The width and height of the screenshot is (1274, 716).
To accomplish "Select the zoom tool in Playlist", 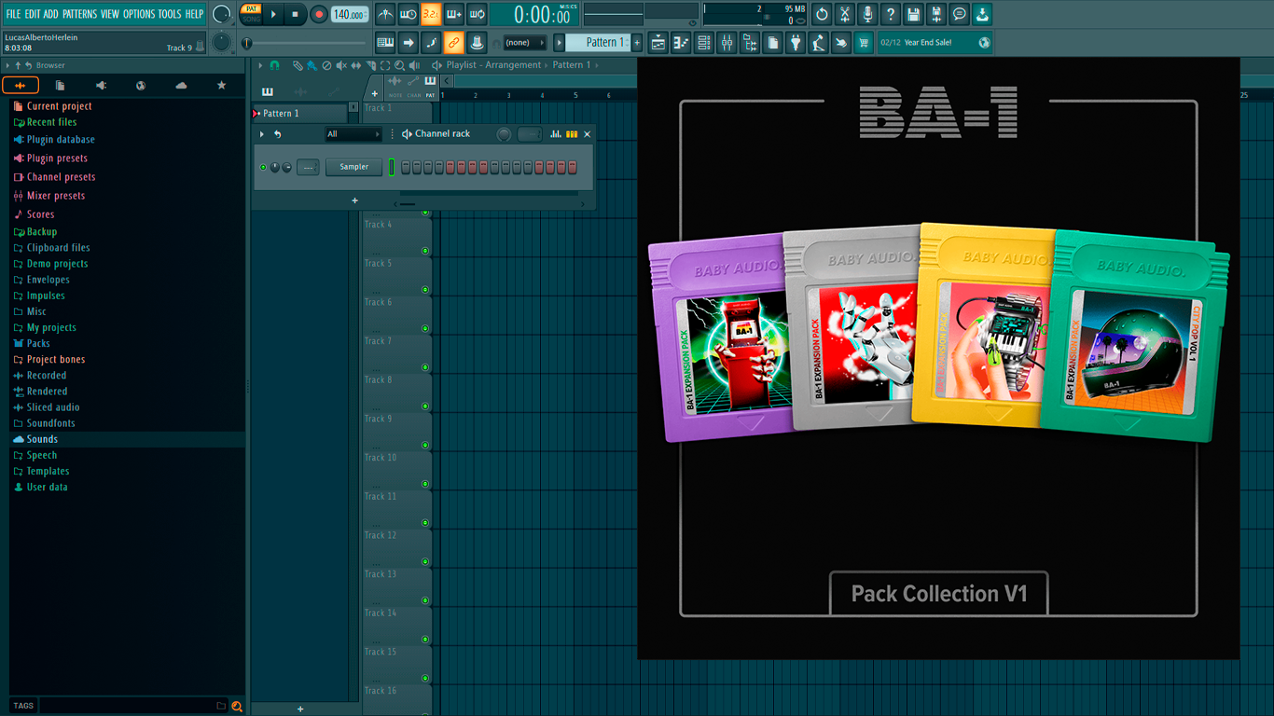I will (x=399, y=65).
